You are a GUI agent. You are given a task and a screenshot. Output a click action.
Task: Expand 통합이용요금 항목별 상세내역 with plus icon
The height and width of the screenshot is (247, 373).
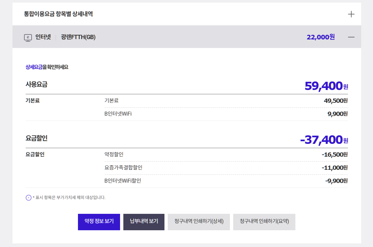pos(351,14)
